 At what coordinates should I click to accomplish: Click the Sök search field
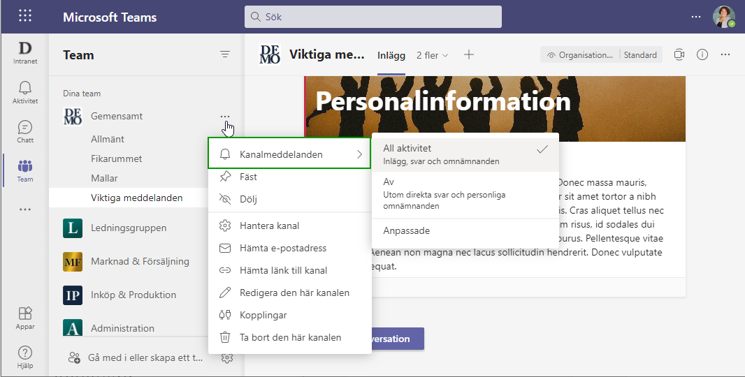coord(373,17)
